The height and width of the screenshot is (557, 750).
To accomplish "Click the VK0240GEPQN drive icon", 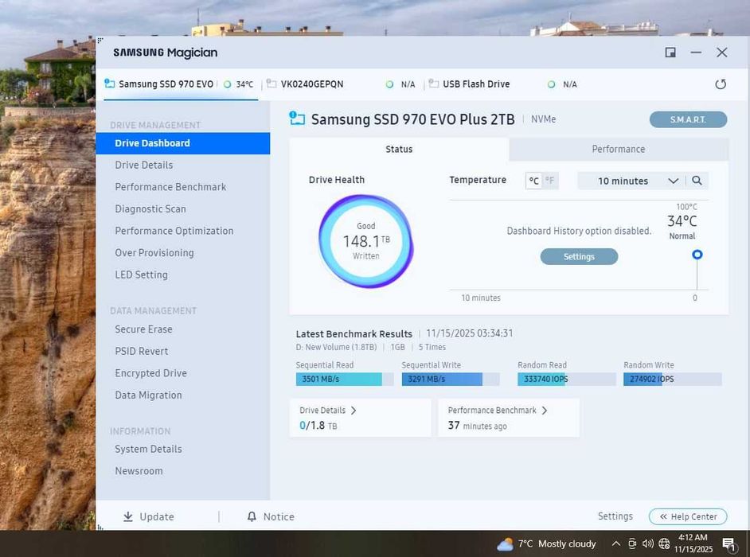I will pos(271,84).
